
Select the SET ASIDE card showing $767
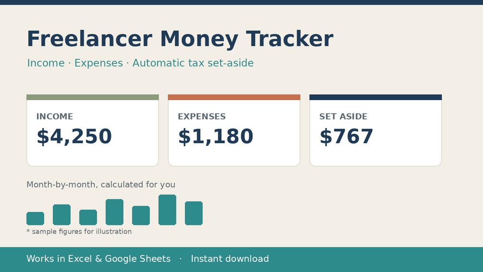click(x=375, y=130)
